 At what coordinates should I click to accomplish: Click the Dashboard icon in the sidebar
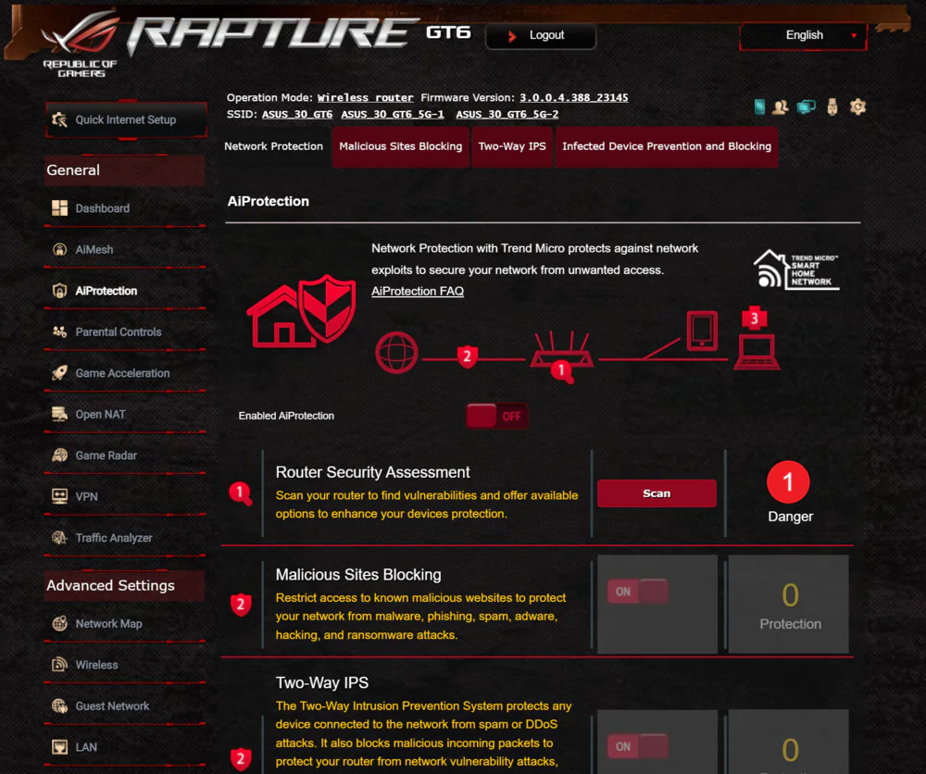(59, 207)
